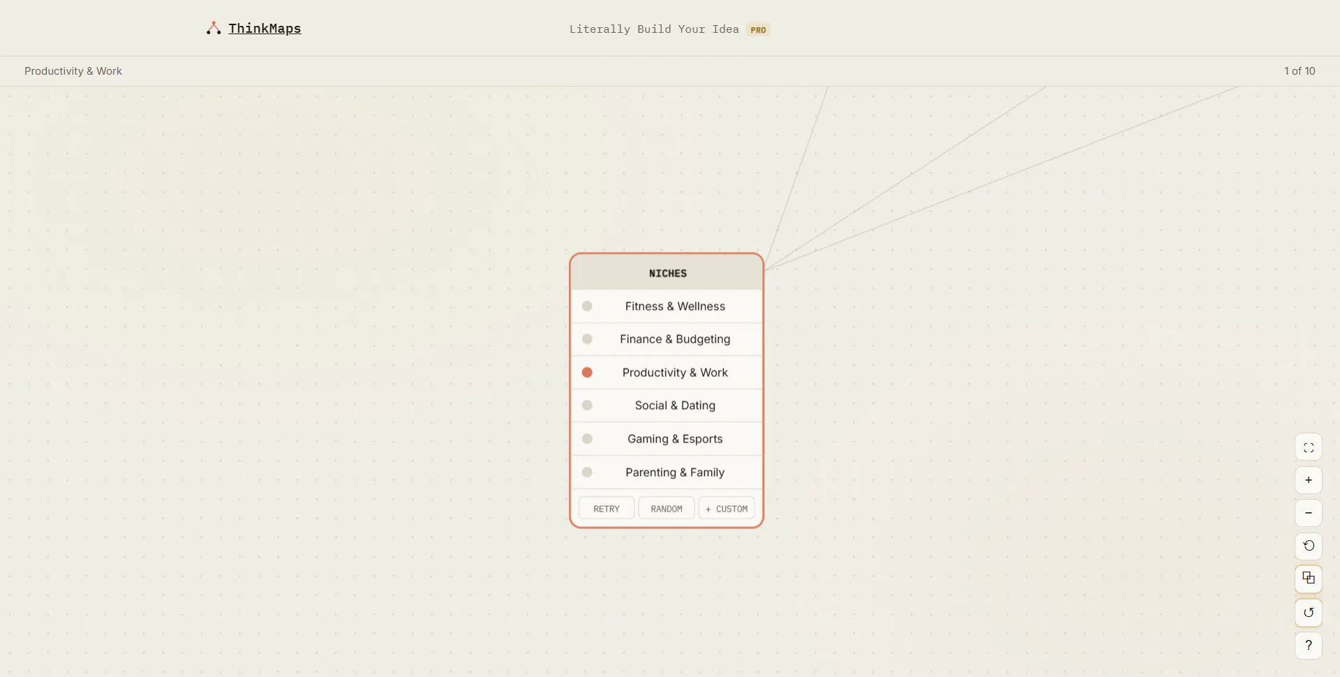1340x677 pixels.
Task: Click the fit-to-screen fullscreen icon
Action: [1309, 447]
